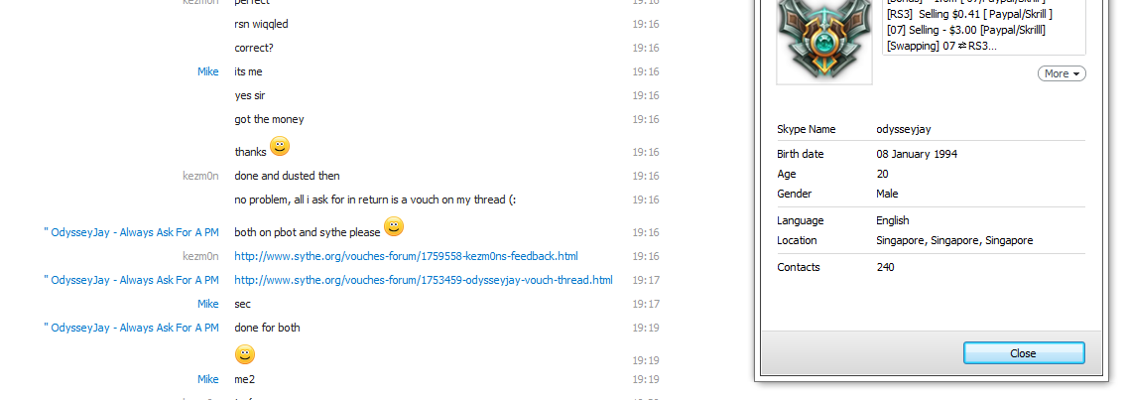Open the profile avatar badge image

pos(824,40)
